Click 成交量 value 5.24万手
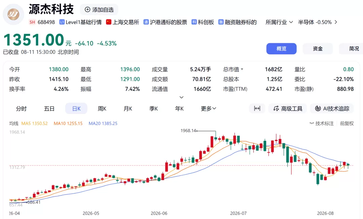This screenshot has height=219, width=363. coord(200,69)
